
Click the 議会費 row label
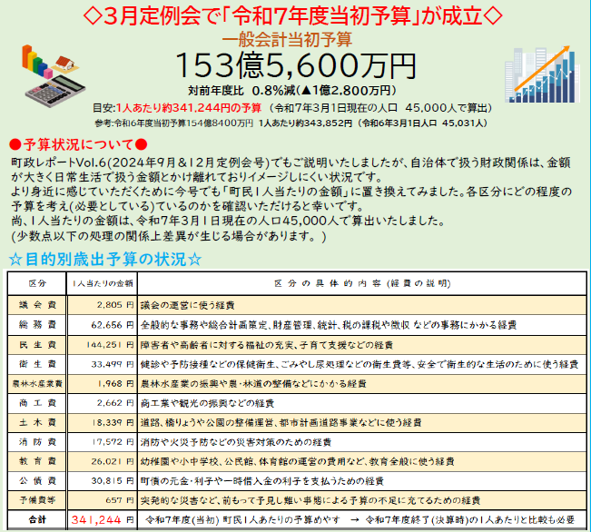tap(34, 305)
